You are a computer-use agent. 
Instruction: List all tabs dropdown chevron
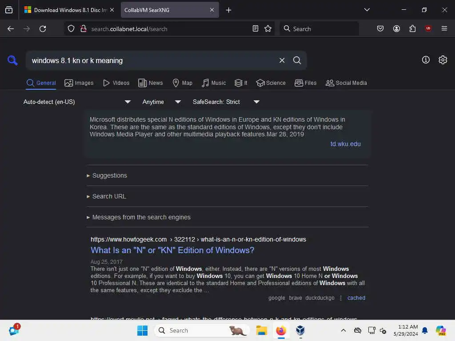pos(367,10)
